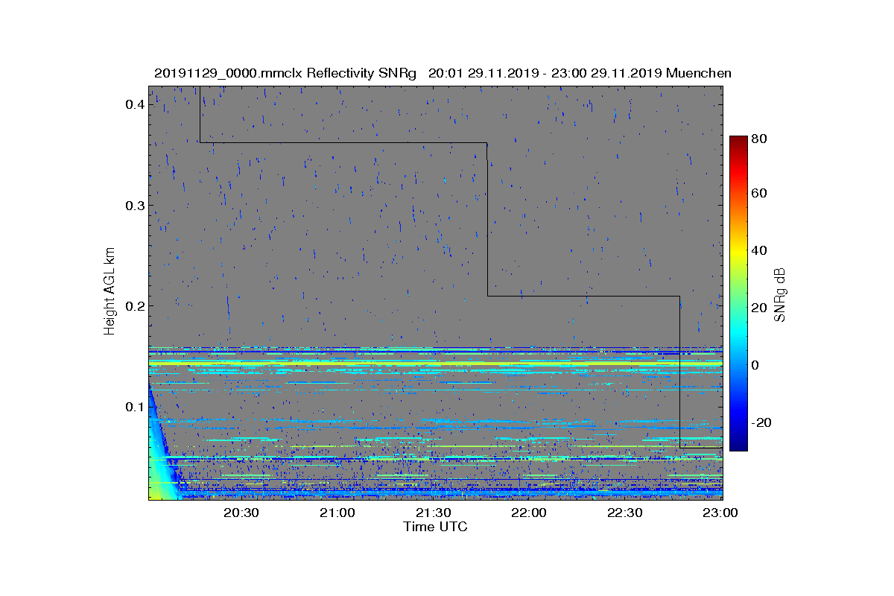
Task: Click the 'Time UTC' axis label
Action: (436, 527)
